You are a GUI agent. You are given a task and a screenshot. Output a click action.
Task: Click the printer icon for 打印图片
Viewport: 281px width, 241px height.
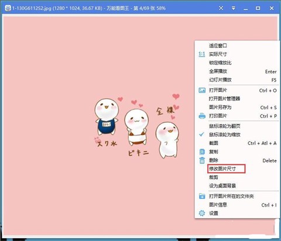pos(202,116)
